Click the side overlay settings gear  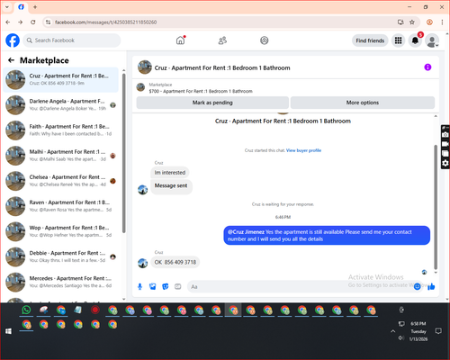tap(445, 163)
